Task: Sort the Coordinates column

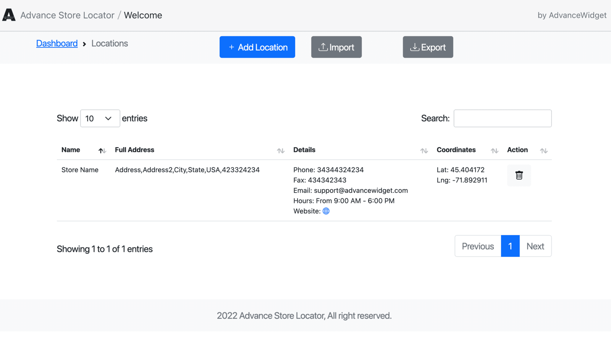Action: [x=494, y=150]
